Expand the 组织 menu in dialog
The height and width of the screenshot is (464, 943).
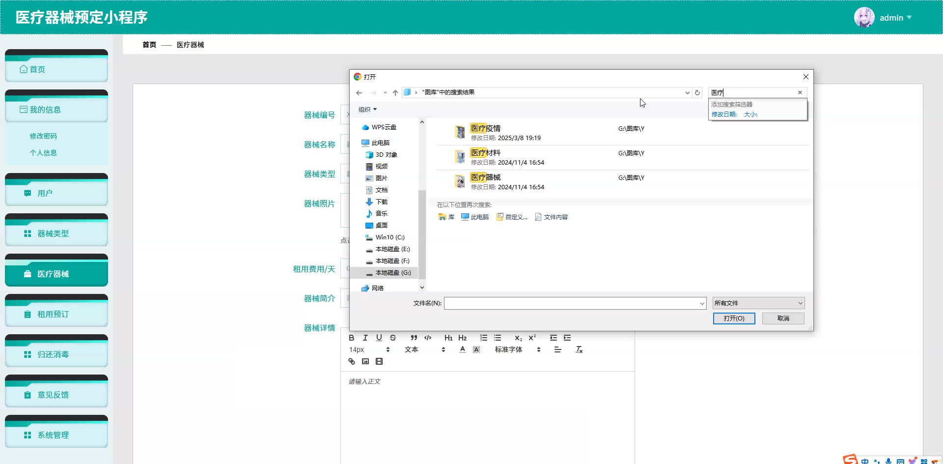coord(367,110)
